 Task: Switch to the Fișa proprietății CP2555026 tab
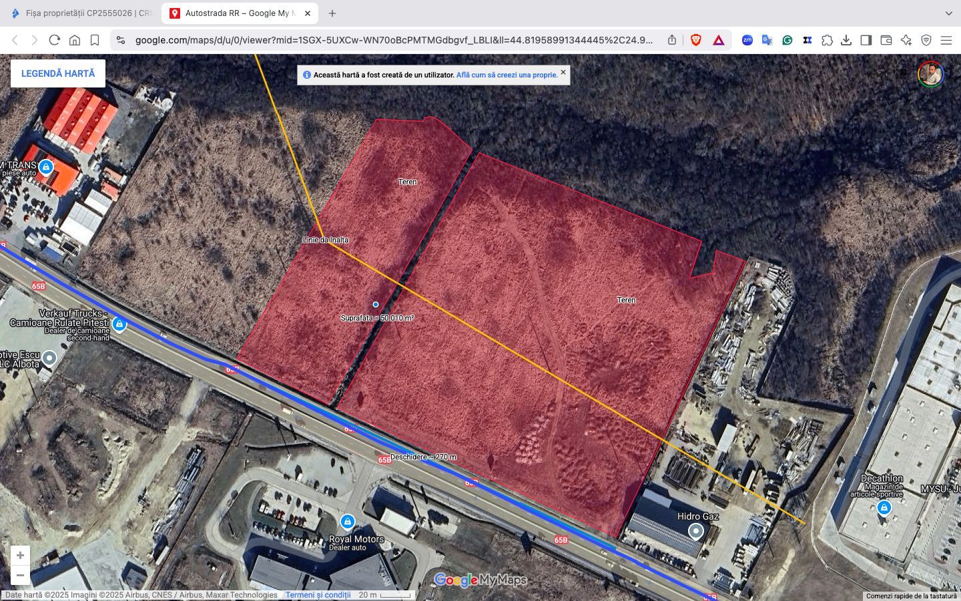point(81,13)
